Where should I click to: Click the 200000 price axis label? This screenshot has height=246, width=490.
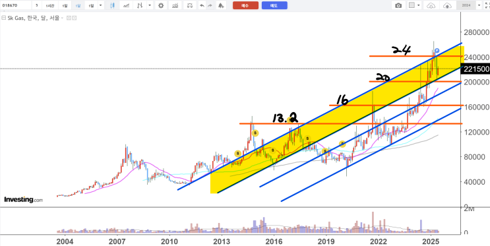477,82
